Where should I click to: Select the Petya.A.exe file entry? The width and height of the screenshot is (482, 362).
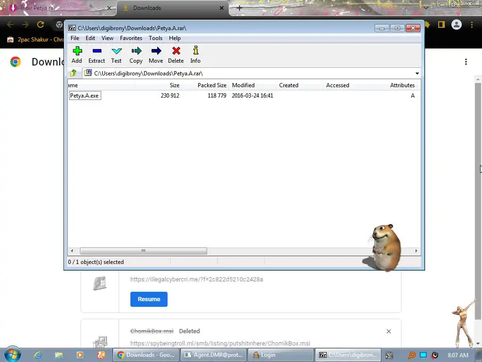click(x=85, y=95)
